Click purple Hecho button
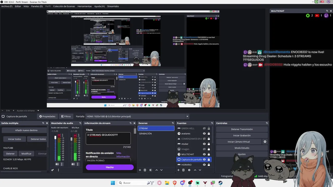Screen dimensions: 333x187 click(110, 167)
